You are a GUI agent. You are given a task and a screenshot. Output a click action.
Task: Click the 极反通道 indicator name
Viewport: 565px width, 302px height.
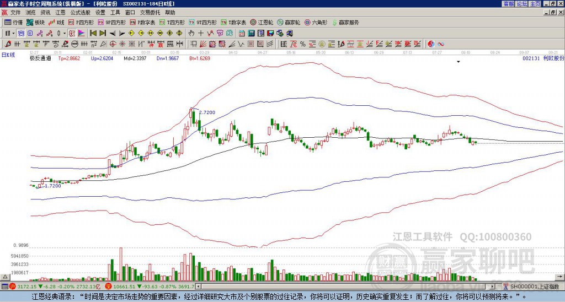(40, 58)
